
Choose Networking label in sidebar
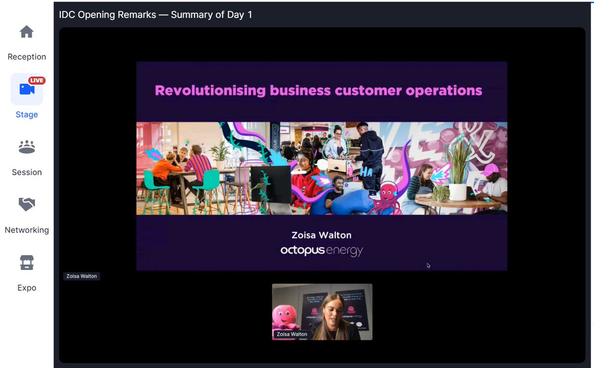coord(27,230)
